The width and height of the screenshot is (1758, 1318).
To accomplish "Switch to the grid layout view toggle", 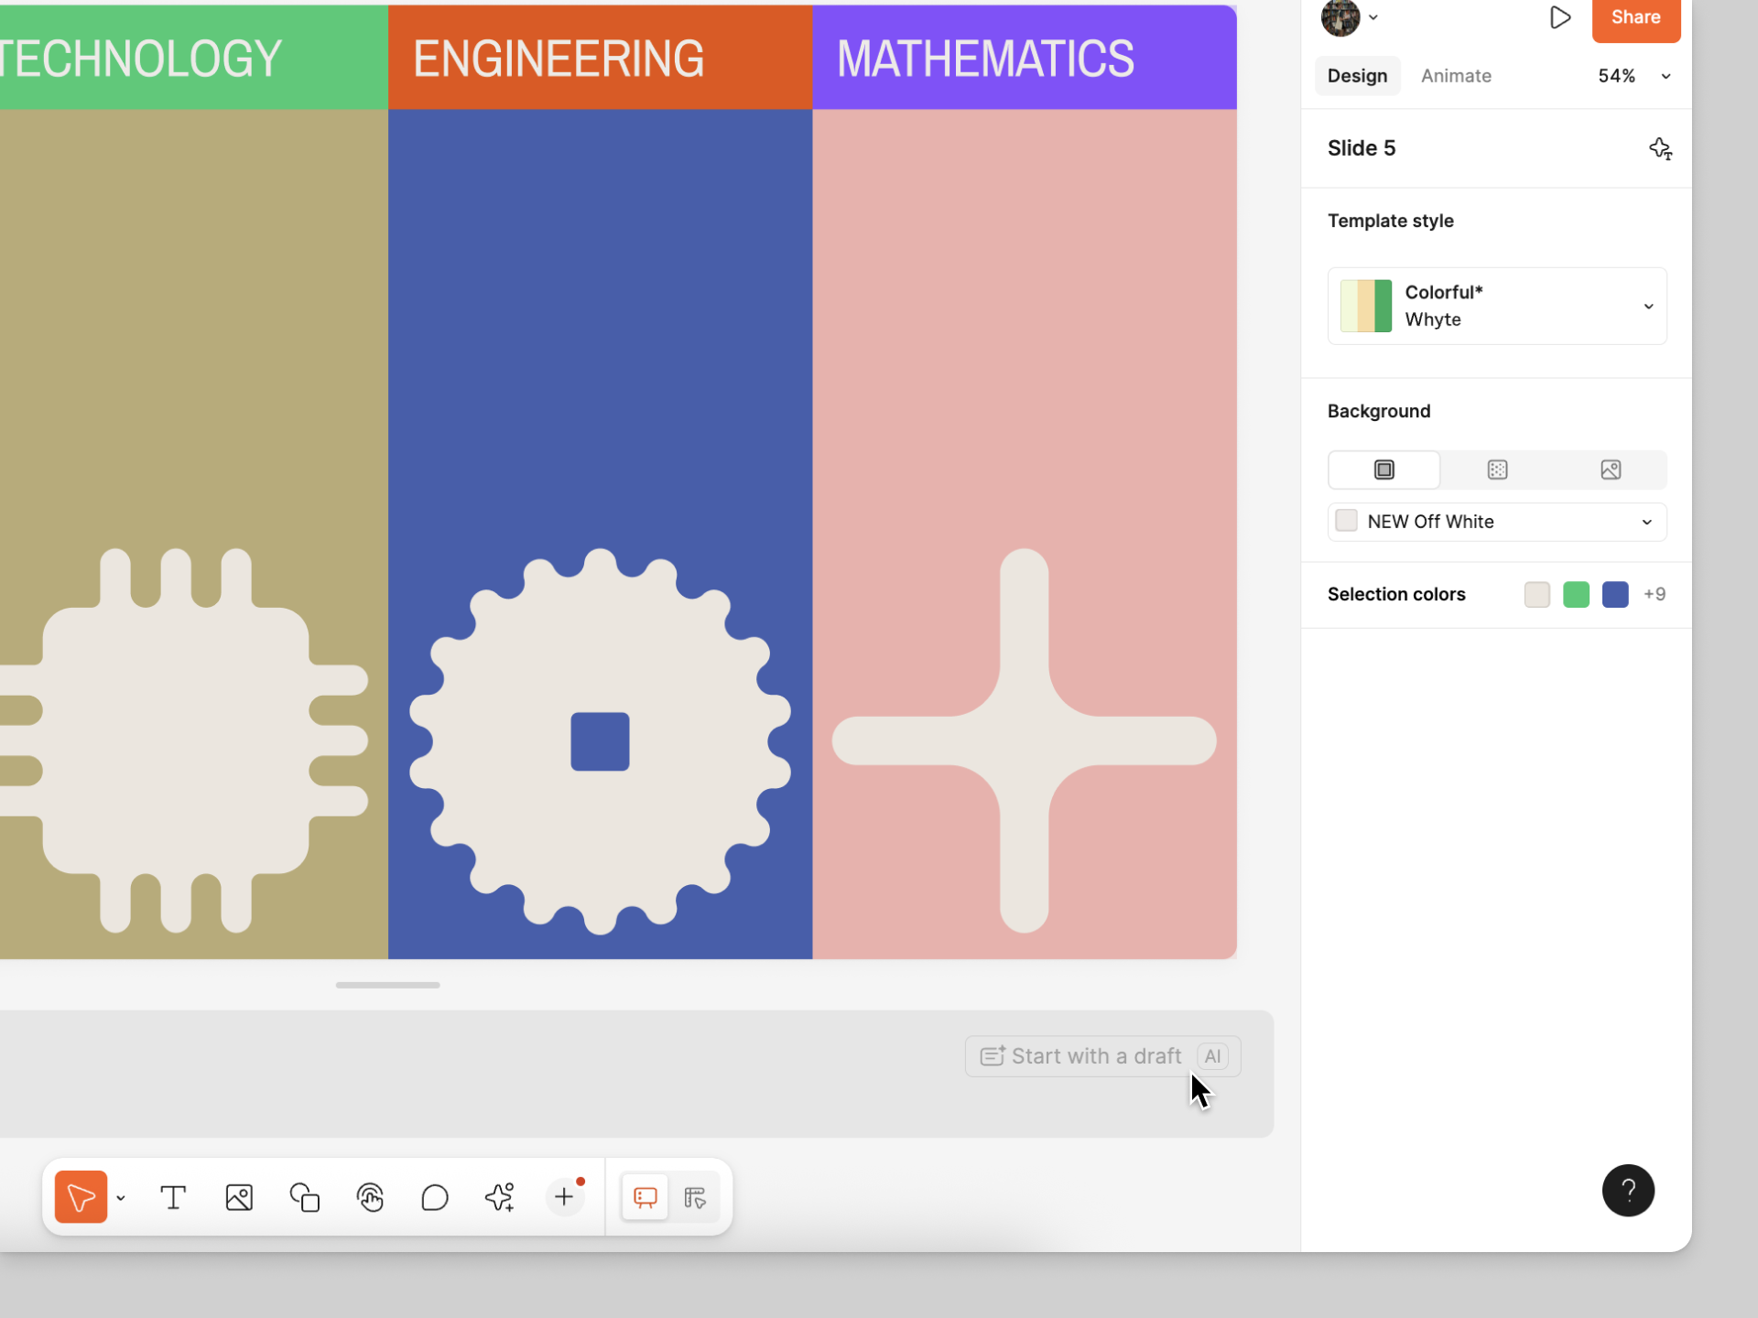I will pos(695,1197).
